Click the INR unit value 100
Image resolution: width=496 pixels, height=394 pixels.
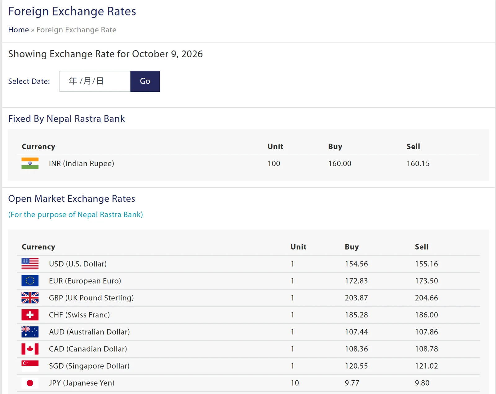[274, 163]
